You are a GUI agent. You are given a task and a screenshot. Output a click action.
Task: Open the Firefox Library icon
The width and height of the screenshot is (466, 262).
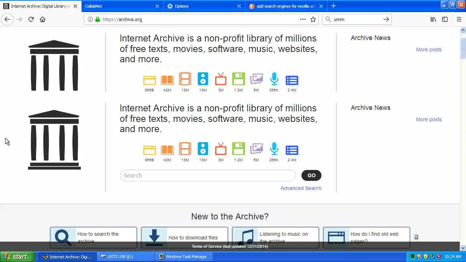(x=433, y=19)
